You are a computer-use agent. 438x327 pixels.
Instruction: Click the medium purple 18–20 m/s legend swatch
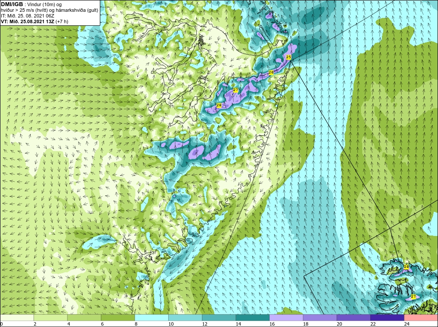(x=320, y=317)
